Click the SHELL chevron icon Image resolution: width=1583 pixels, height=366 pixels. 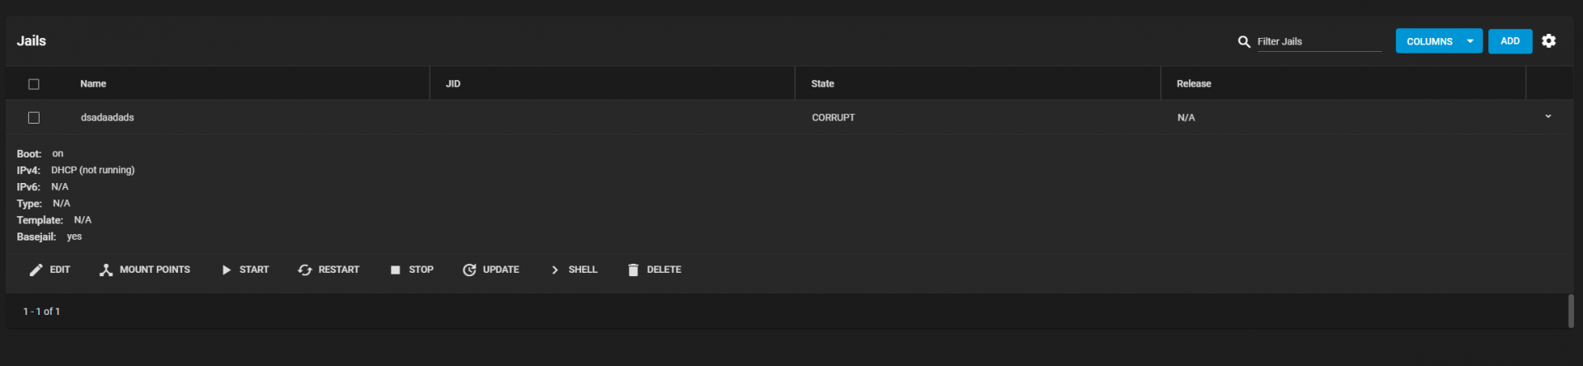tap(555, 270)
